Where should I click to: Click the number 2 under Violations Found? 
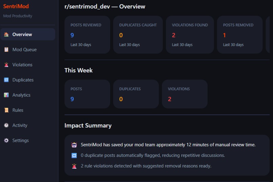click(173, 35)
